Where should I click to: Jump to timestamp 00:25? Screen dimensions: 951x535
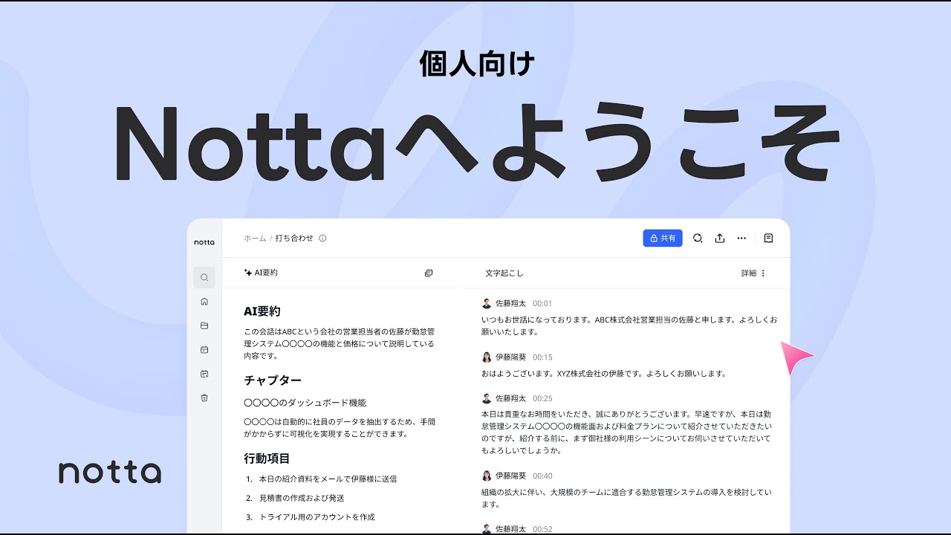[x=542, y=398]
